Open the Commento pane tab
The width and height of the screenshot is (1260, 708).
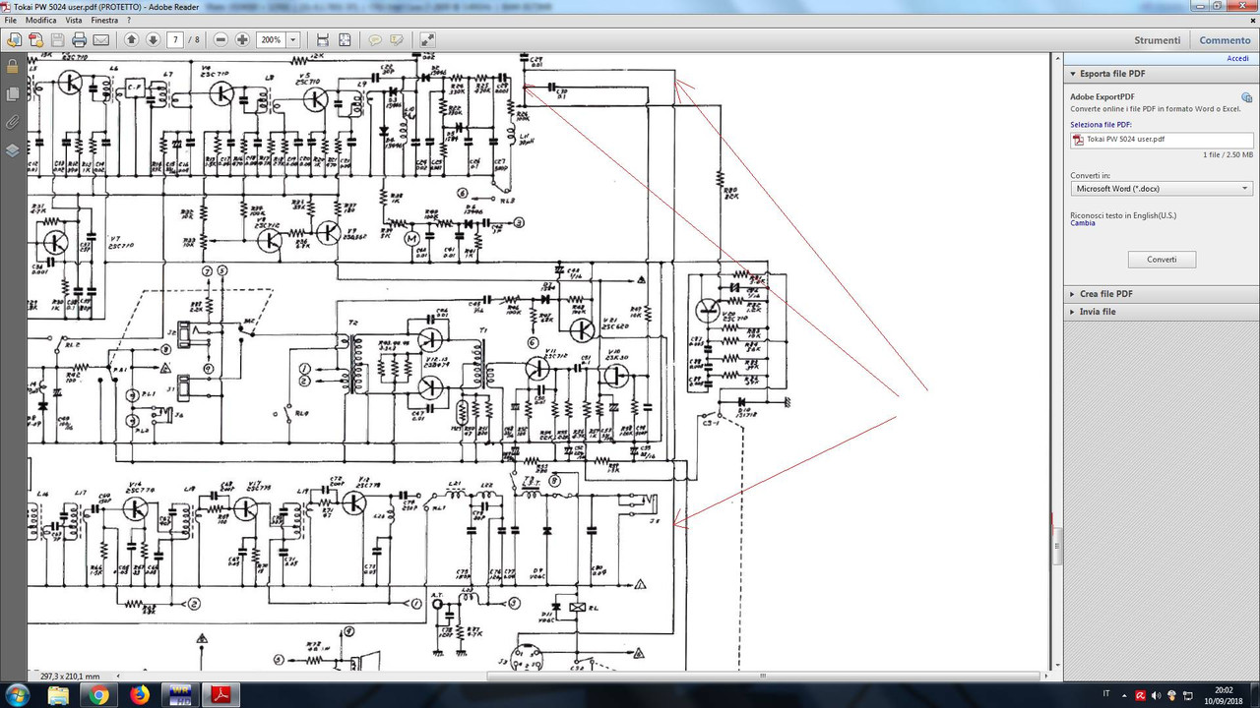point(1225,40)
